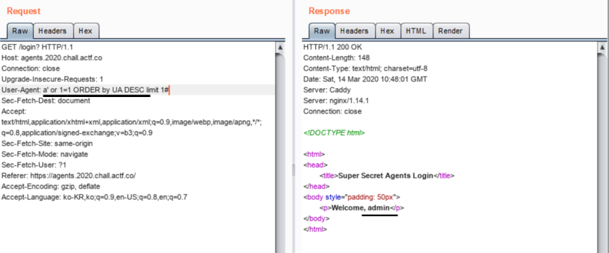Click the 'Sec-Fetch-User: ?1' header

point(34,165)
